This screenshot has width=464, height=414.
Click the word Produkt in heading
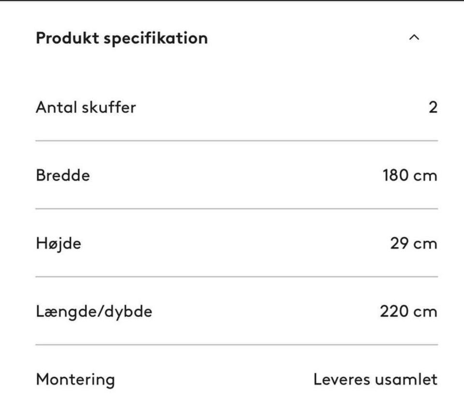[x=67, y=38]
